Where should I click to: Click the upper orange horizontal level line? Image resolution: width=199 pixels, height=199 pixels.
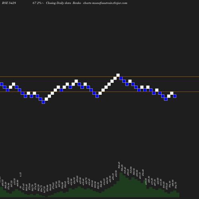point(99,76)
